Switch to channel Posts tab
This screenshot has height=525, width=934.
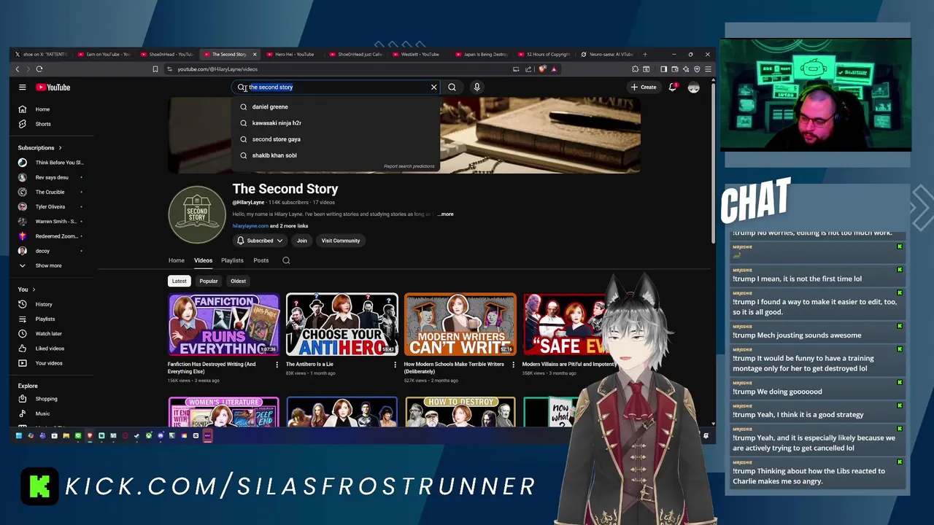point(260,260)
